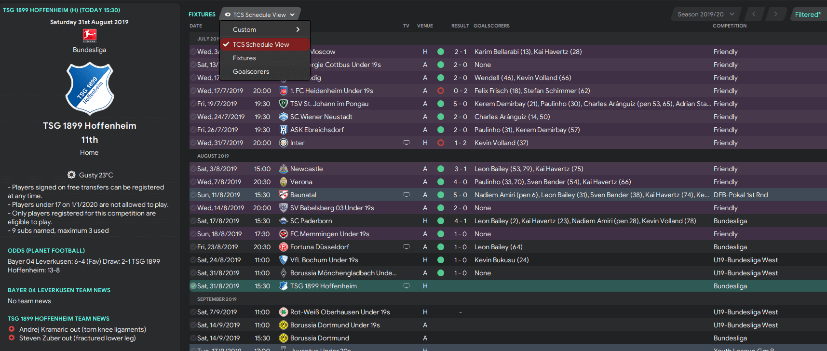The height and width of the screenshot is (351, 827).
Task: Open the Borussia Dortmund Under 19s fixture row
Action: coord(507,325)
